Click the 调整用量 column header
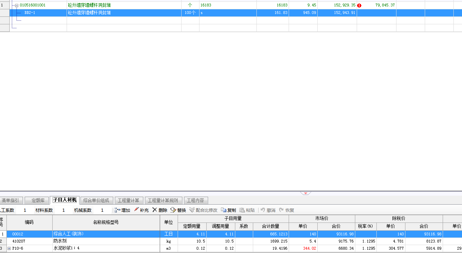 point(221,226)
